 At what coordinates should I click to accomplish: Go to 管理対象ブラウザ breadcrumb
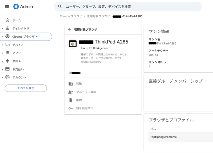pos(98,16)
